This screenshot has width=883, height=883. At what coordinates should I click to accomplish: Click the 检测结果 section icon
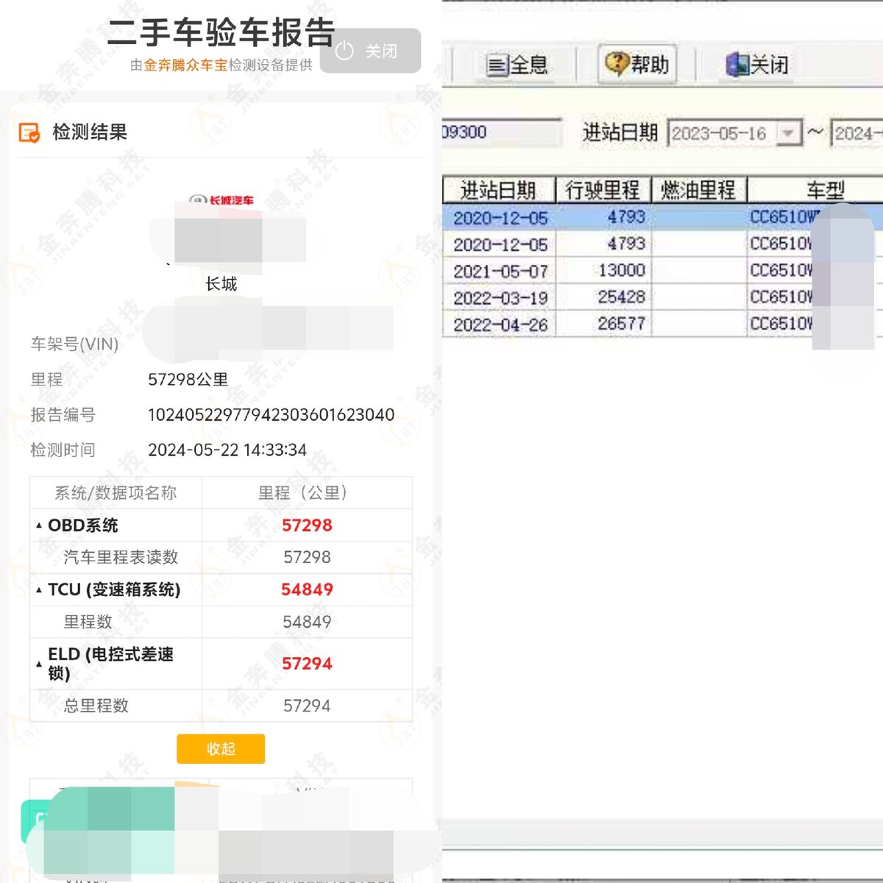tap(29, 132)
